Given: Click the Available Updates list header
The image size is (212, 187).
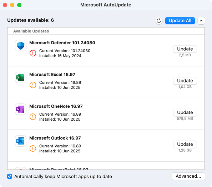Looking at the screenshot, I should 31,31.
